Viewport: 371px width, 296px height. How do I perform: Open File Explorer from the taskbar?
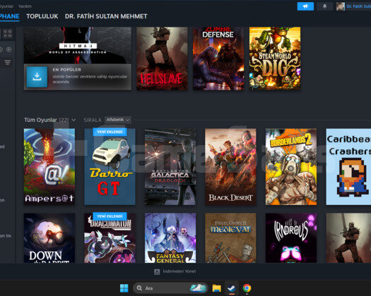coord(216,288)
